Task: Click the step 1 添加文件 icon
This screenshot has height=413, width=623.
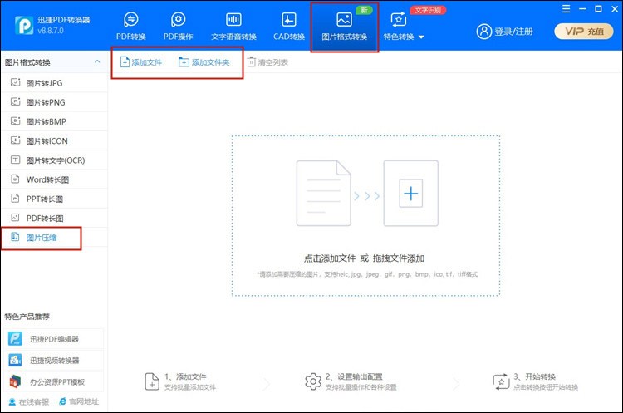Action: (x=152, y=381)
